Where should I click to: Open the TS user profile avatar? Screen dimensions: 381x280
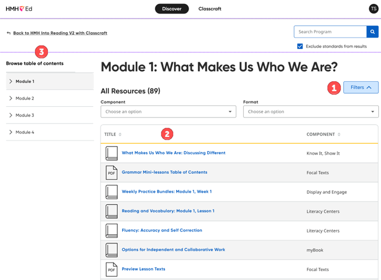click(x=373, y=9)
